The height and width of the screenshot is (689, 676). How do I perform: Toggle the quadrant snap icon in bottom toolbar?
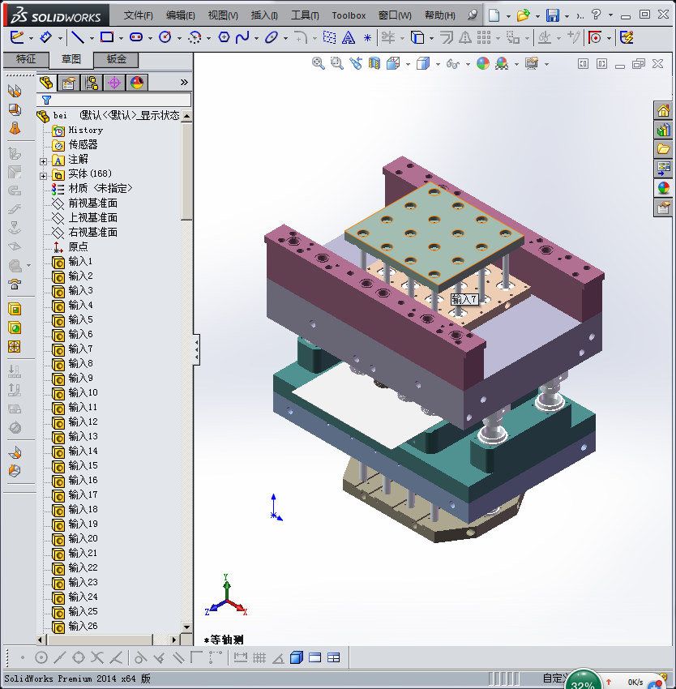click(79, 658)
